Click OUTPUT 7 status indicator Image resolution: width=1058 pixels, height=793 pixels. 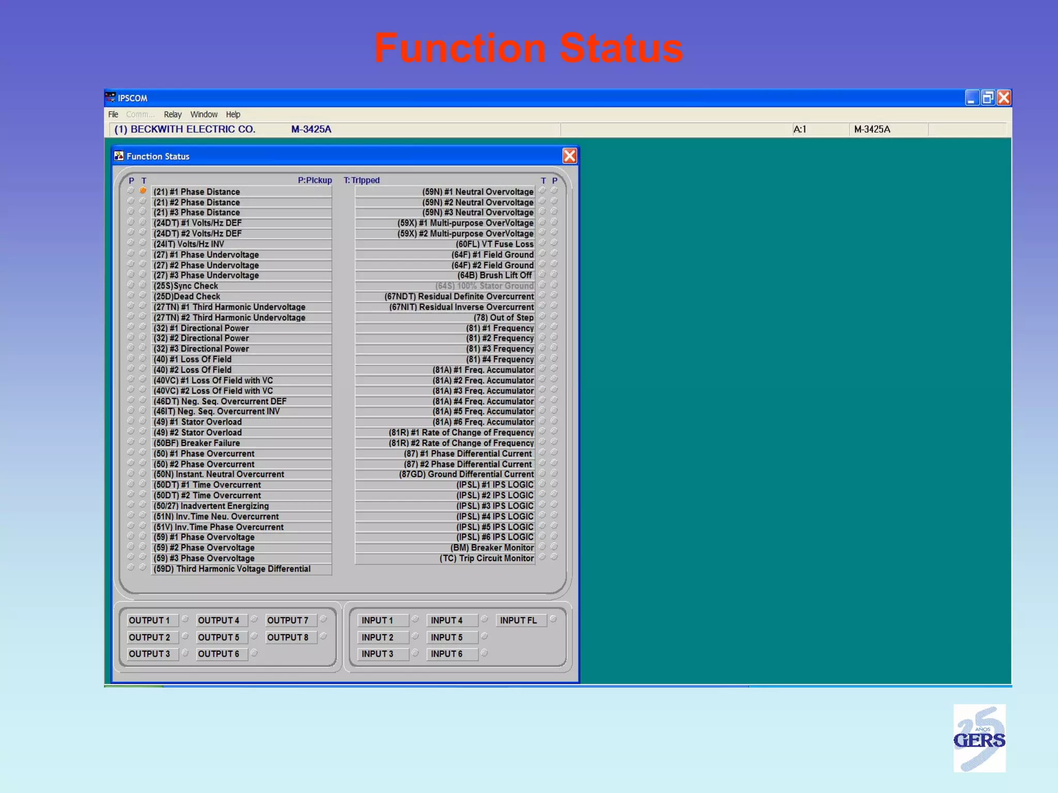(323, 619)
